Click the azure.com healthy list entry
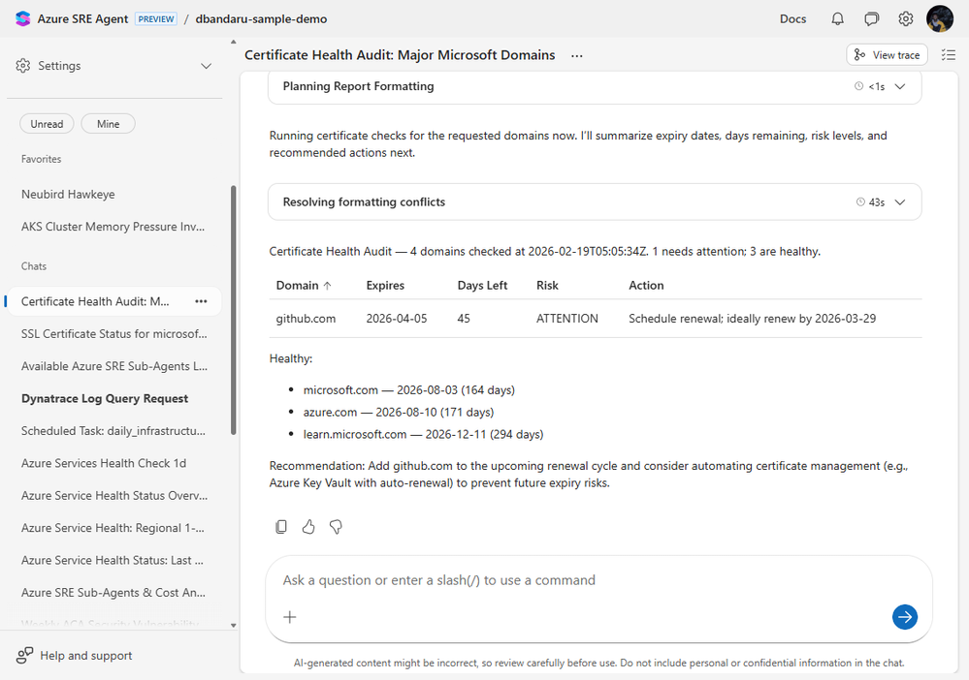969x680 pixels. point(398,413)
